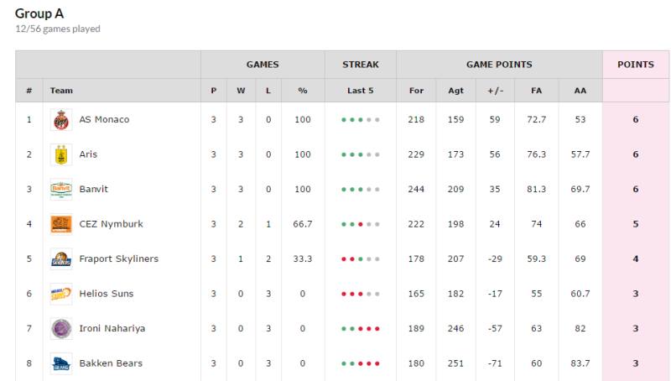Viewport: 671px width, 381px height.
Task: Open the Helios Suns logo
Action: click(61, 294)
